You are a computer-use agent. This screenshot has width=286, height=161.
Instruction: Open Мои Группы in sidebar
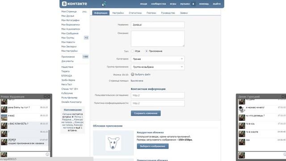click(67, 38)
